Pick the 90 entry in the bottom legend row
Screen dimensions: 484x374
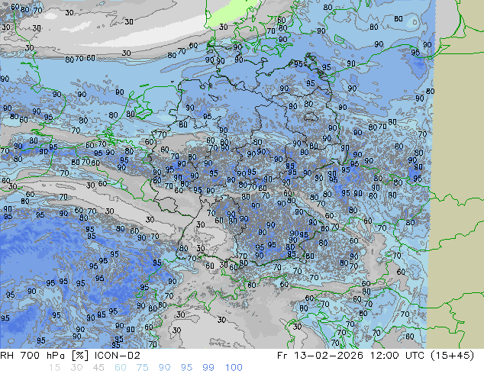click(x=164, y=367)
